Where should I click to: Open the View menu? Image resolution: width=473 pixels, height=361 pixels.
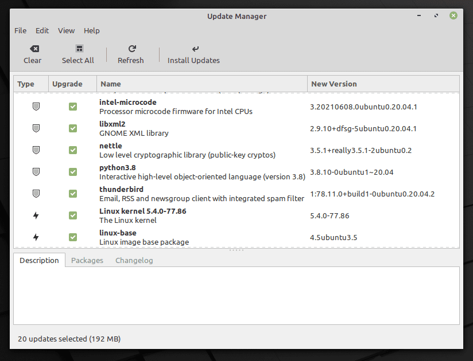[x=66, y=30]
